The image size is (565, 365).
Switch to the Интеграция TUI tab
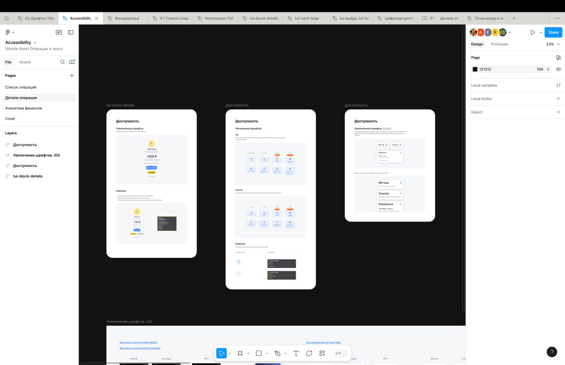point(215,19)
